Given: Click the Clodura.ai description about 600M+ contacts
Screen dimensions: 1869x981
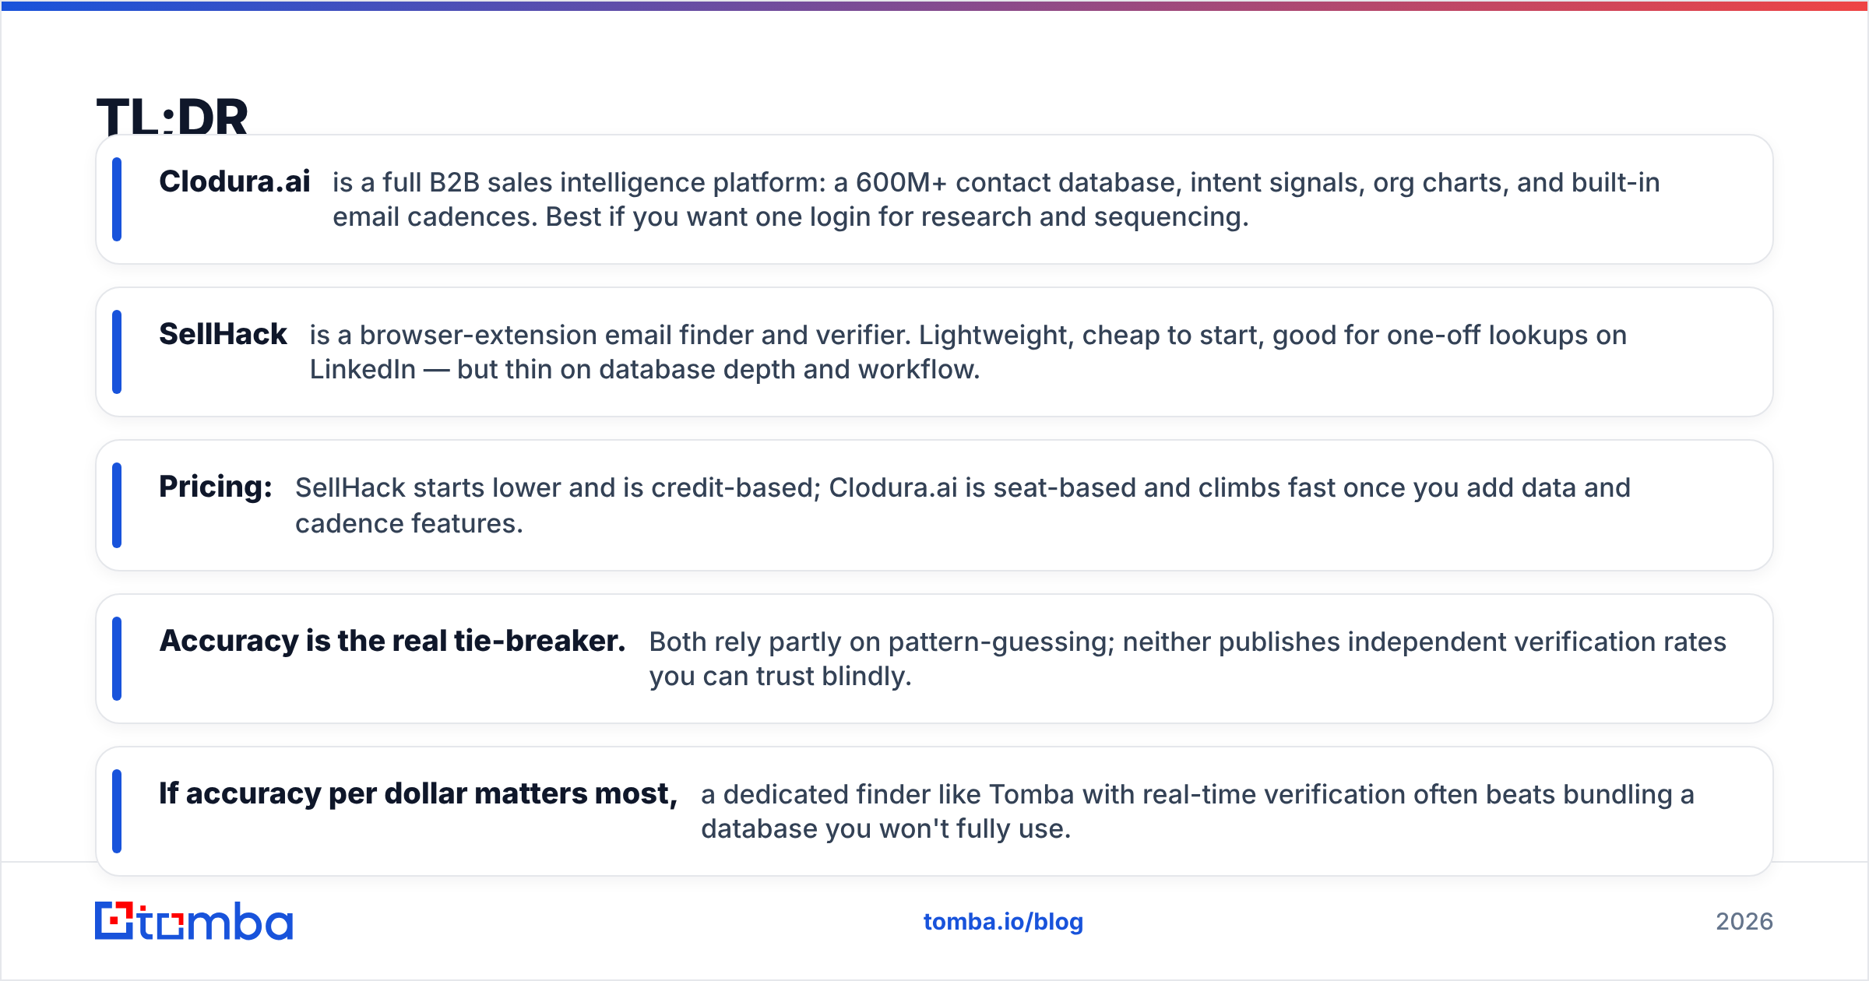Looking at the screenshot, I should click(996, 199).
